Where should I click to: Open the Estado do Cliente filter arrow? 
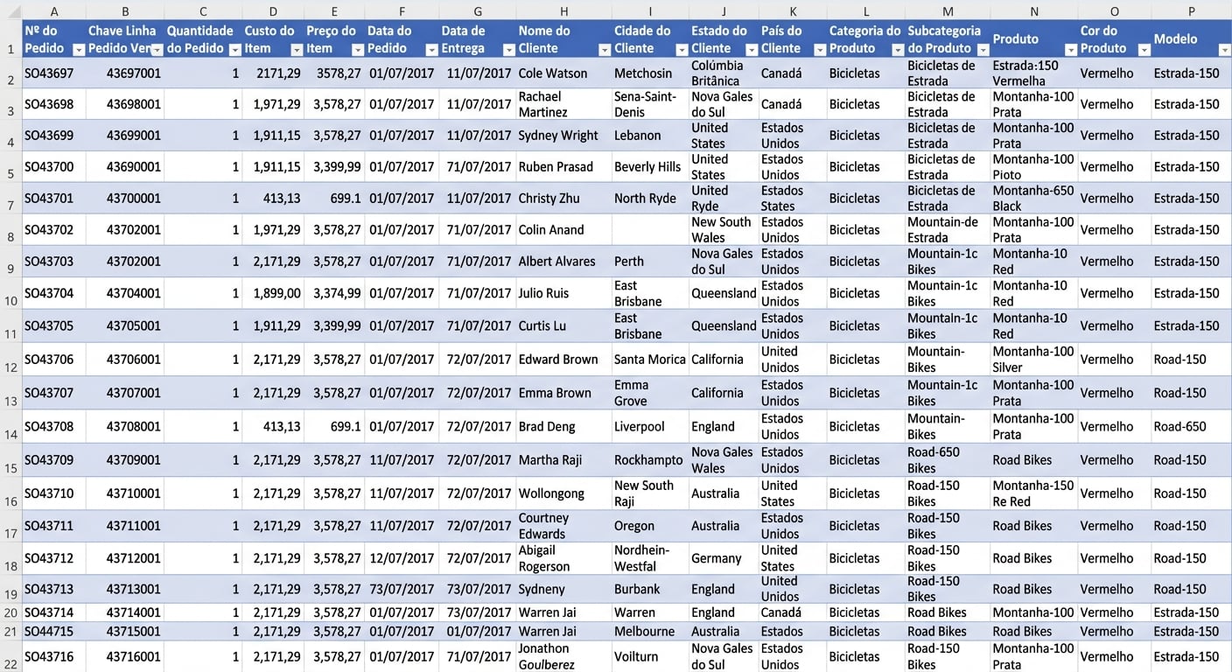(750, 50)
